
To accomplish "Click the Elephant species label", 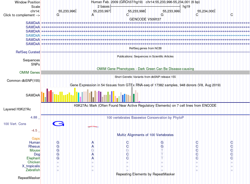I will 33,158.
